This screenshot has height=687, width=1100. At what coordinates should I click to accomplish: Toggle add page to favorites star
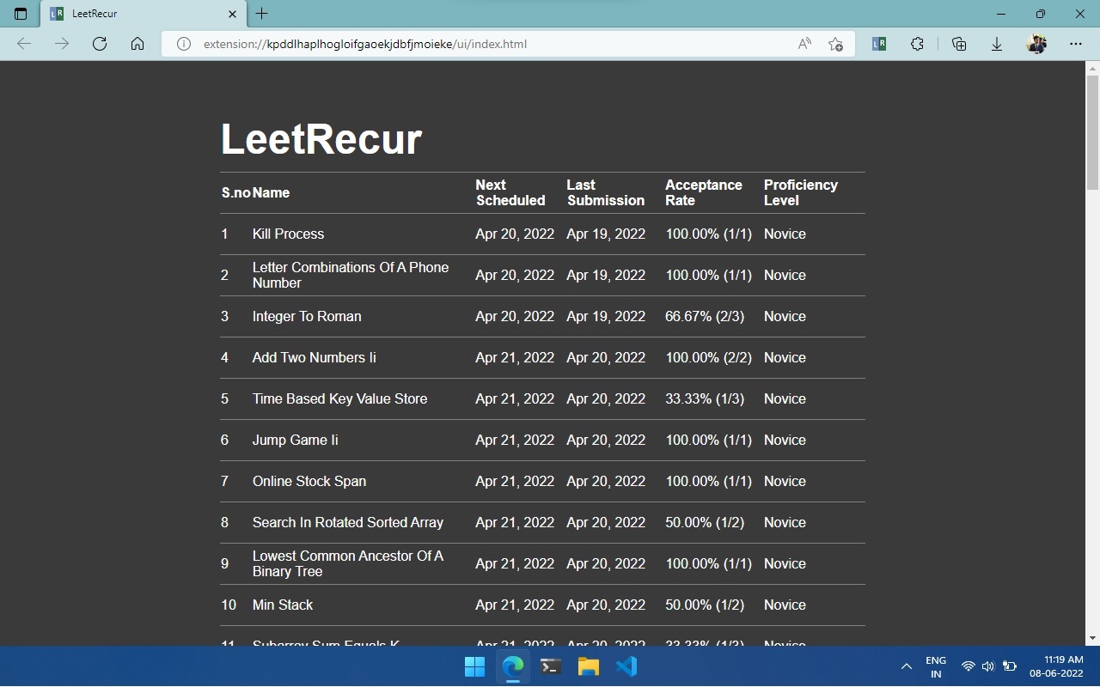834,44
